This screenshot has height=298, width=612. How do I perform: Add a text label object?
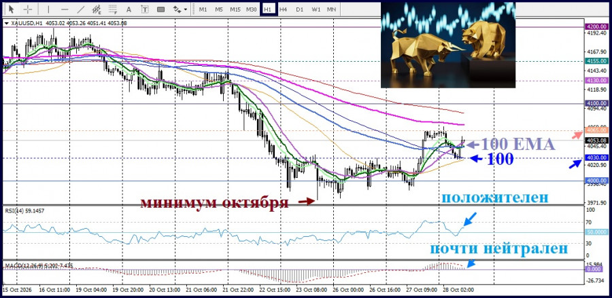tap(145, 9)
